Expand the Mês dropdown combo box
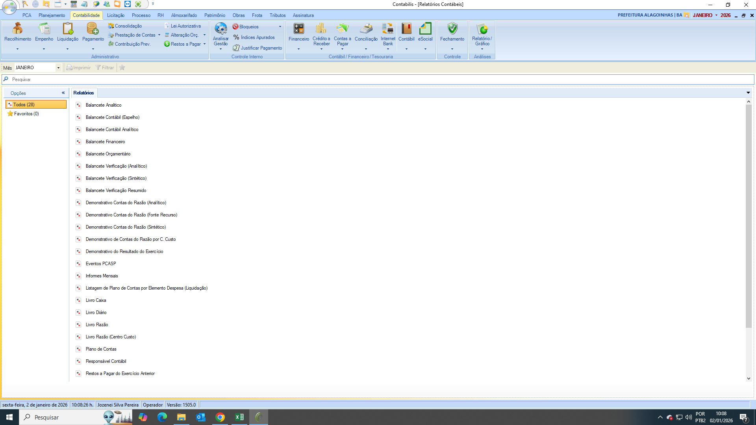The height and width of the screenshot is (425, 756). pos(58,68)
